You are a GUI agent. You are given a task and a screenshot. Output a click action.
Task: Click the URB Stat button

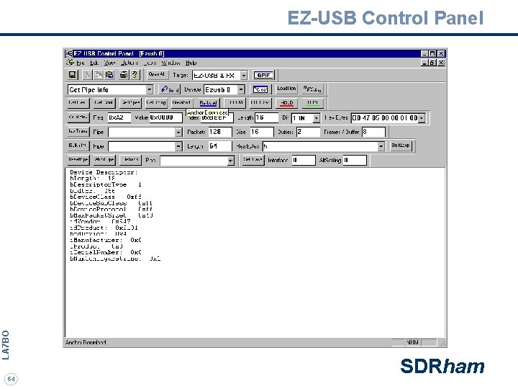[x=260, y=103]
